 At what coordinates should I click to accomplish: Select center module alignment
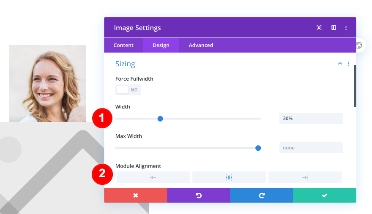(229, 177)
